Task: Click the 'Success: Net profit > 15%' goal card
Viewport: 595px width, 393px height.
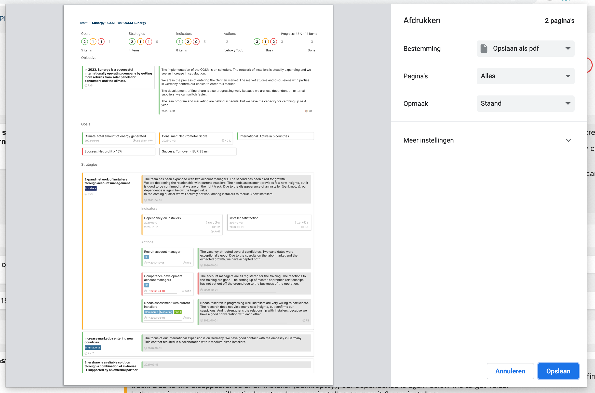Action: (x=118, y=151)
